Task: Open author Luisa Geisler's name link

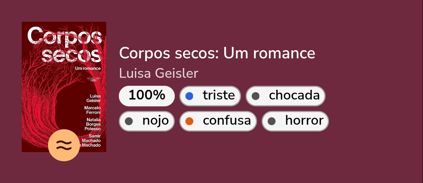Action: (159, 73)
